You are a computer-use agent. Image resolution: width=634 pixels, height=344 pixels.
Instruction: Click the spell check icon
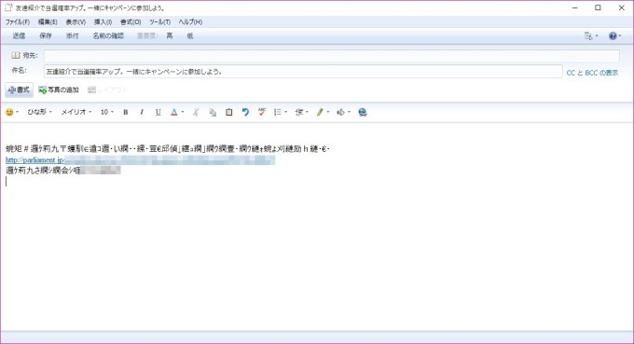pos(262,113)
